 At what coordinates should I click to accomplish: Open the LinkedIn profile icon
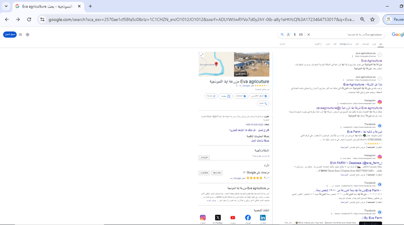point(262,218)
